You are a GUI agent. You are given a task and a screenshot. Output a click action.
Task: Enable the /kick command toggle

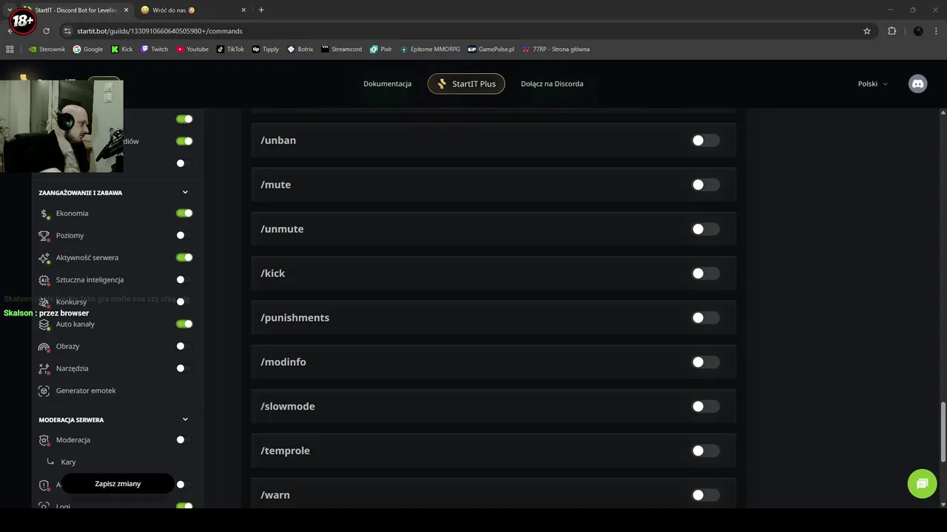(x=705, y=273)
